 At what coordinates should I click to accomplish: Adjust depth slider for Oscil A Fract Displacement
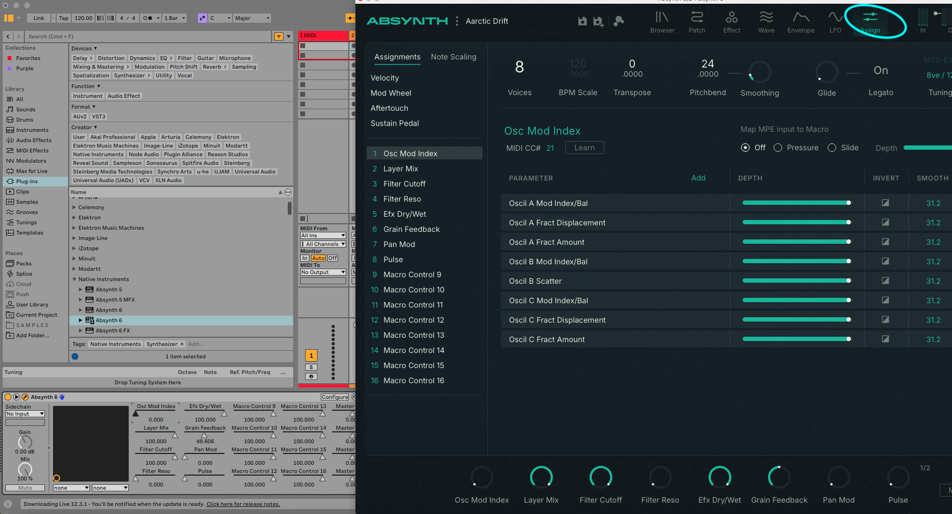point(796,222)
